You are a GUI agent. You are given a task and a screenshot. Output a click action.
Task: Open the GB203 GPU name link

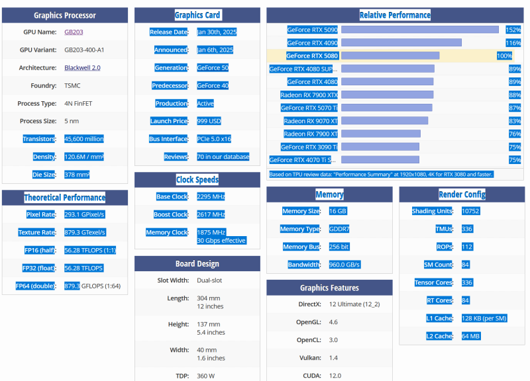click(x=74, y=32)
